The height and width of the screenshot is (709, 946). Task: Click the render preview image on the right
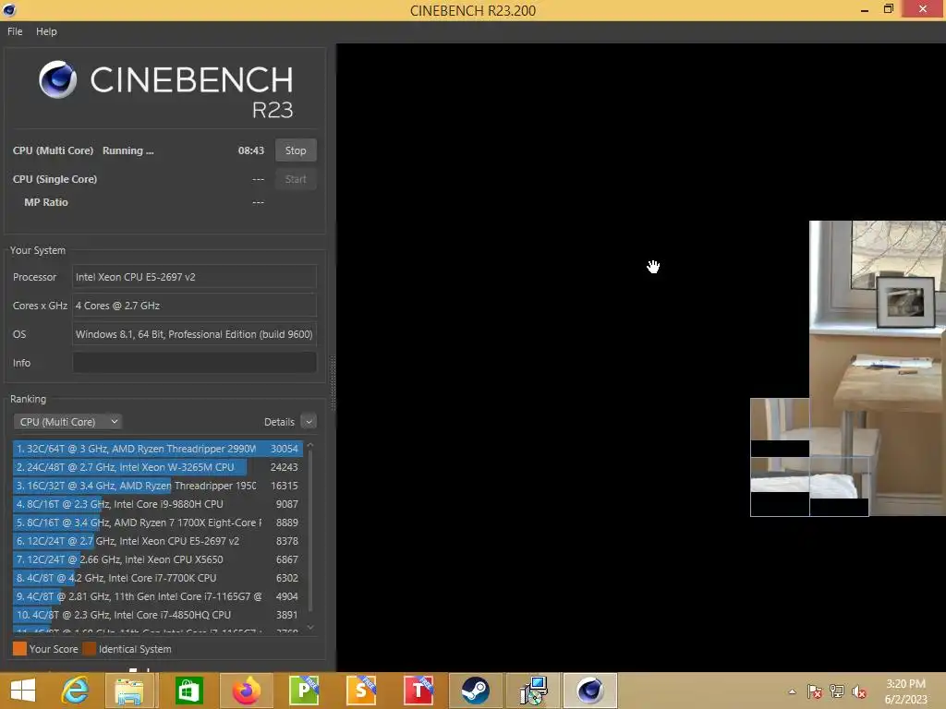click(x=878, y=367)
